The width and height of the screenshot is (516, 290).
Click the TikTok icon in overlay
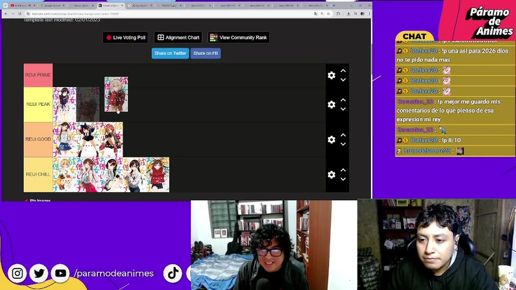click(173, 273)
